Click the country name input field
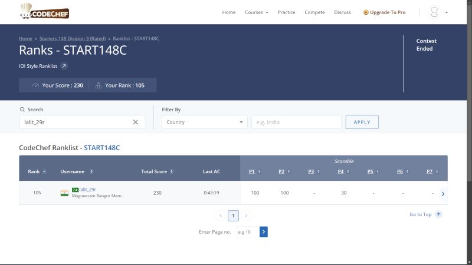Viewport: 472px width, 265px height. tap(296, 122)
